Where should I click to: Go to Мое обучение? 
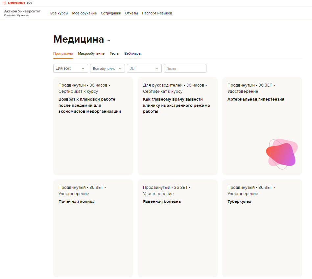coord(84,13)
